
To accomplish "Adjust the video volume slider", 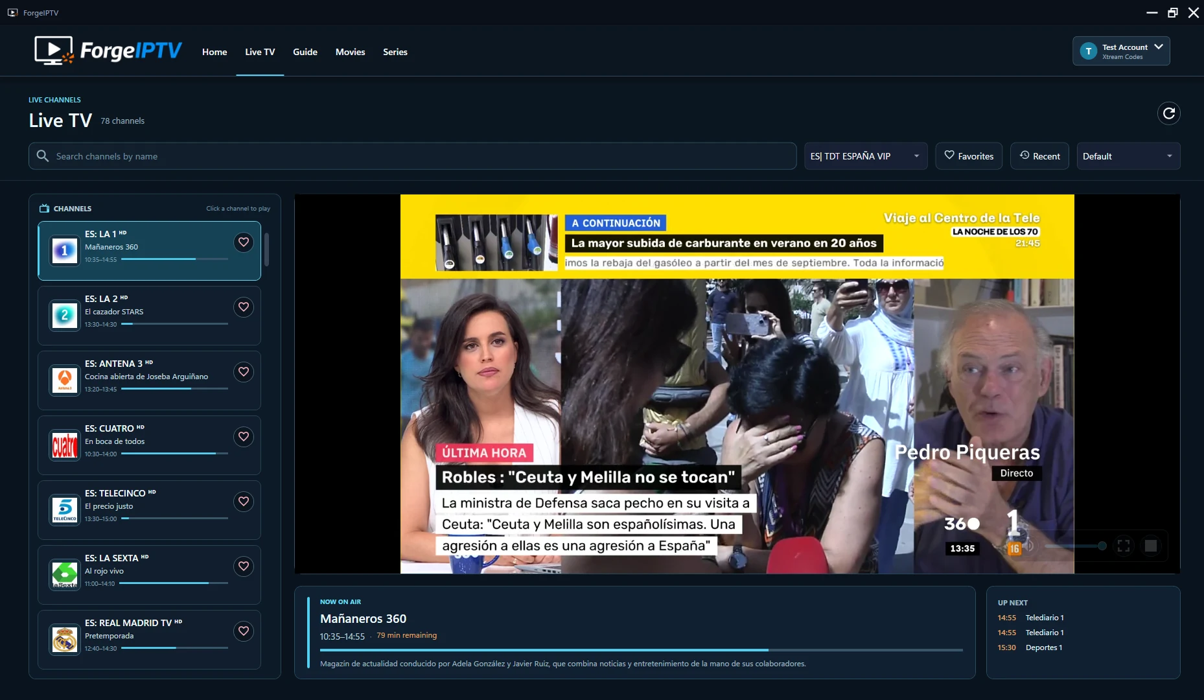I will point(1075,546).
